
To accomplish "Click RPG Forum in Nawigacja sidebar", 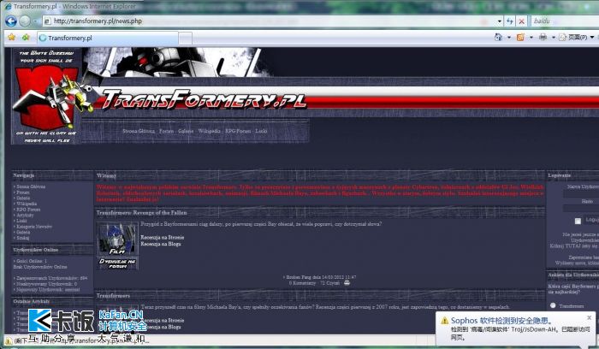I will tap(28, 210).
